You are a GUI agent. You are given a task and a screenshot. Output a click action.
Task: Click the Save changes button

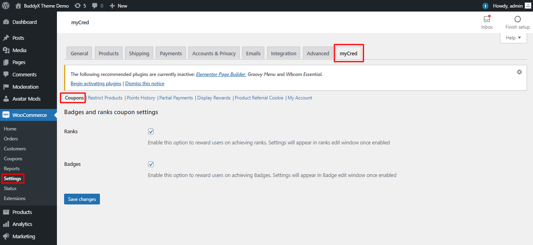coord(82,199)
